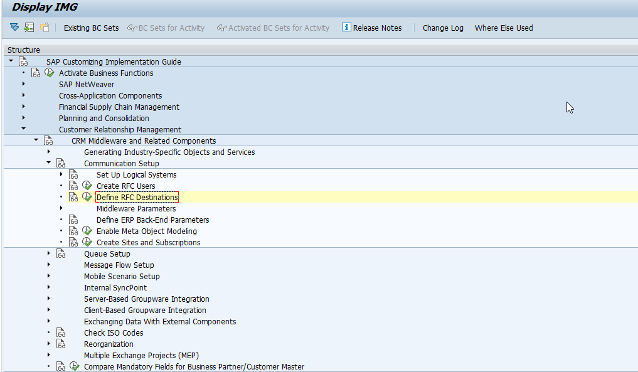638x372 pixels.
Task: Click BC Sets for Activity button
Action: click(166, 28)
